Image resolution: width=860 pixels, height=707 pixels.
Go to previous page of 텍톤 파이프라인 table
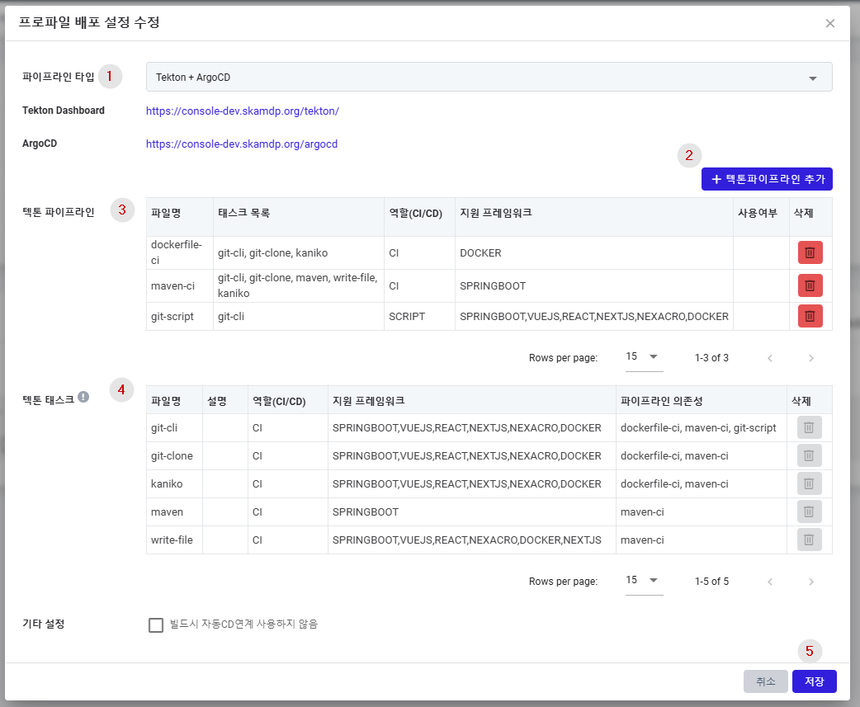point(770,358)
